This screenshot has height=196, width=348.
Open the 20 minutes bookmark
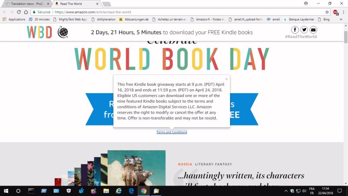click(x=39, y=19)
